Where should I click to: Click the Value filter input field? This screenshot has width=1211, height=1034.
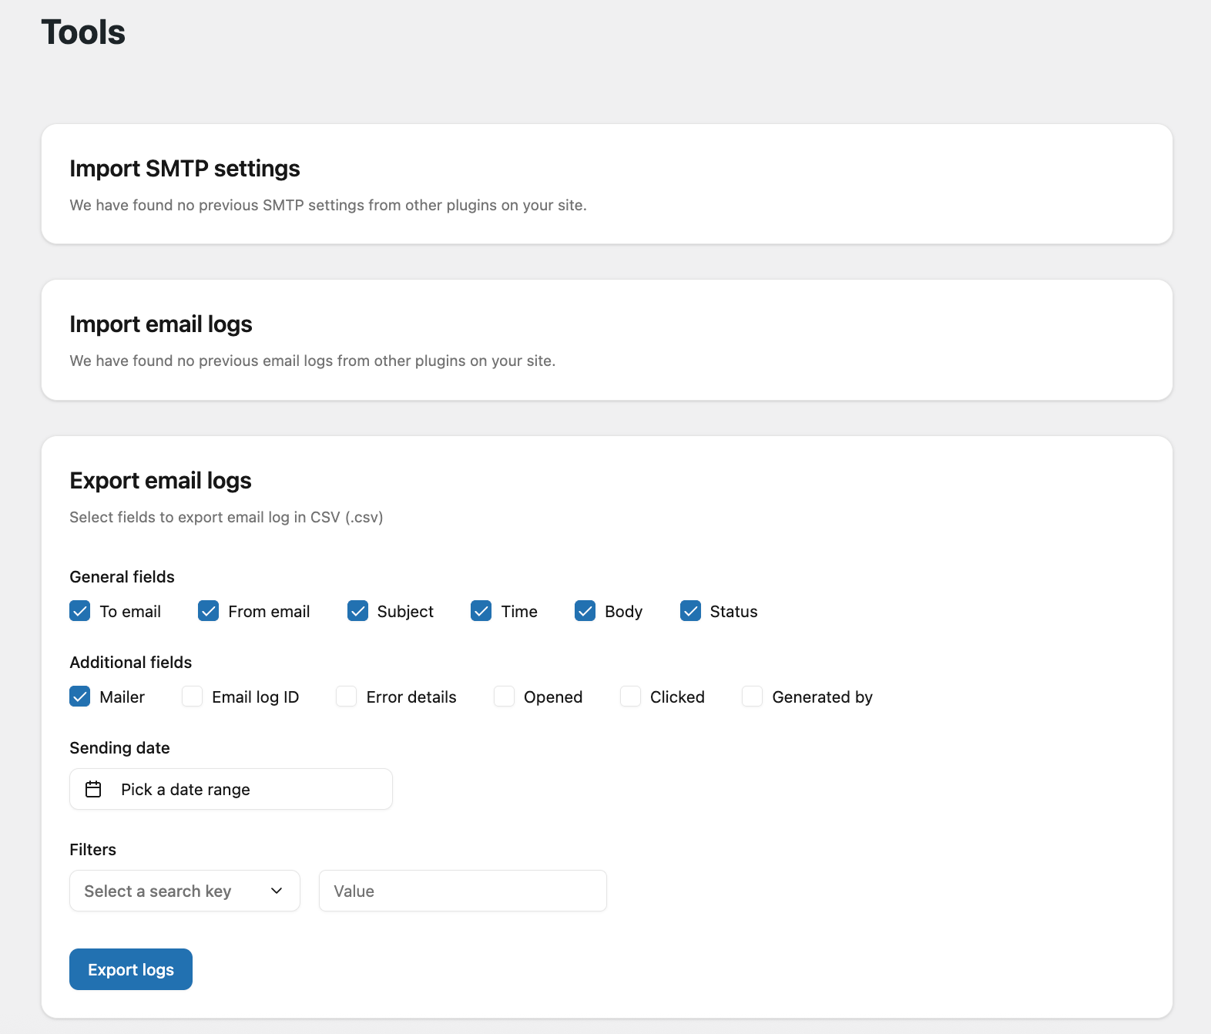tap(462, 891)
